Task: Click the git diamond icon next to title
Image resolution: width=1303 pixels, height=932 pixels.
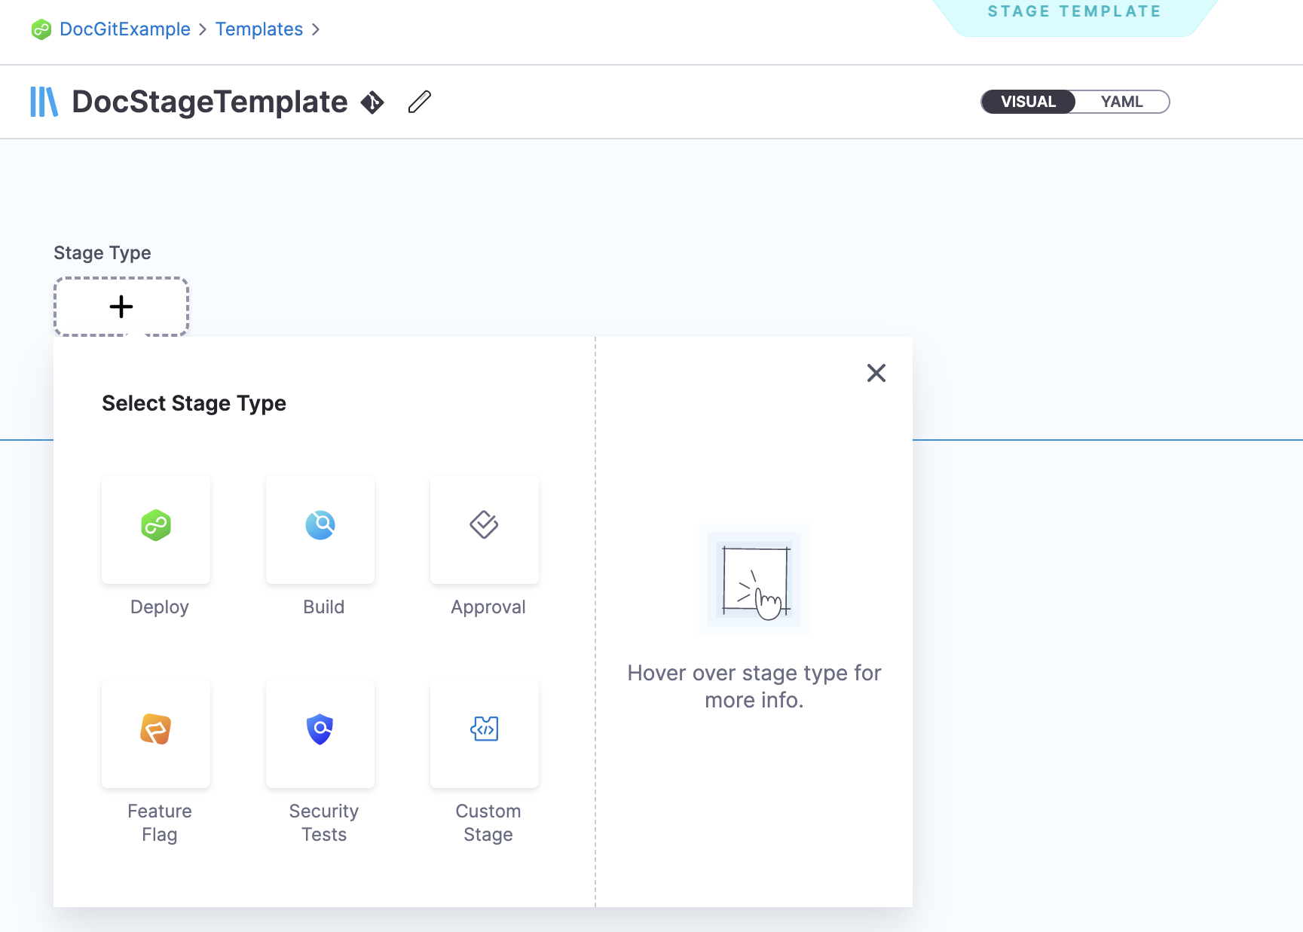Action: pyautogui.click(x=372, y=102)
